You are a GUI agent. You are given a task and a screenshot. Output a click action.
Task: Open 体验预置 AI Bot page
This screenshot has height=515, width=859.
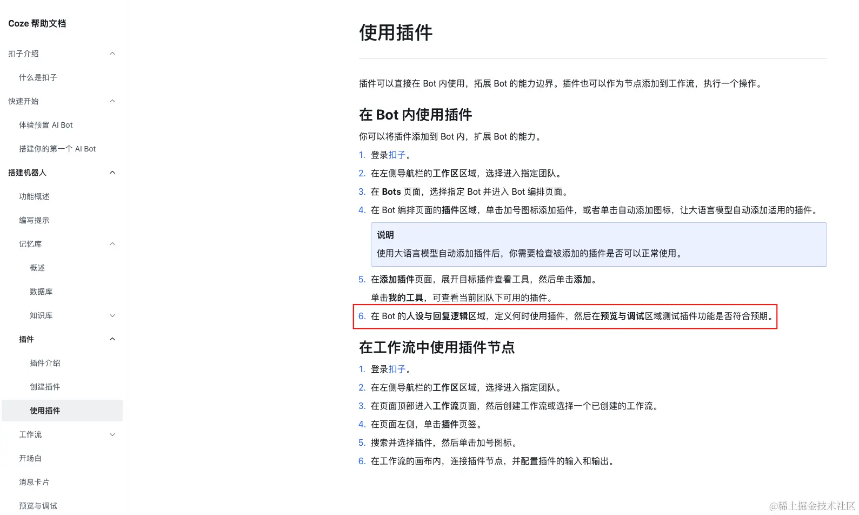[x=46, y=125]
